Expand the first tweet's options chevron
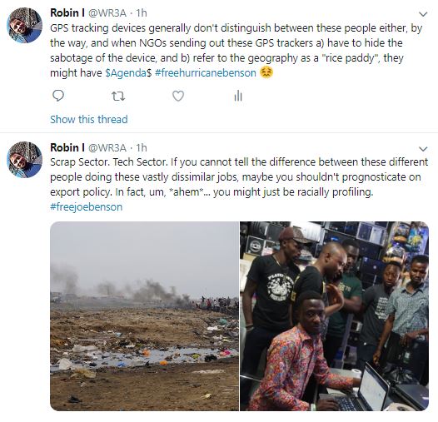This screenshot has height=422, width=438. [424, 14]
